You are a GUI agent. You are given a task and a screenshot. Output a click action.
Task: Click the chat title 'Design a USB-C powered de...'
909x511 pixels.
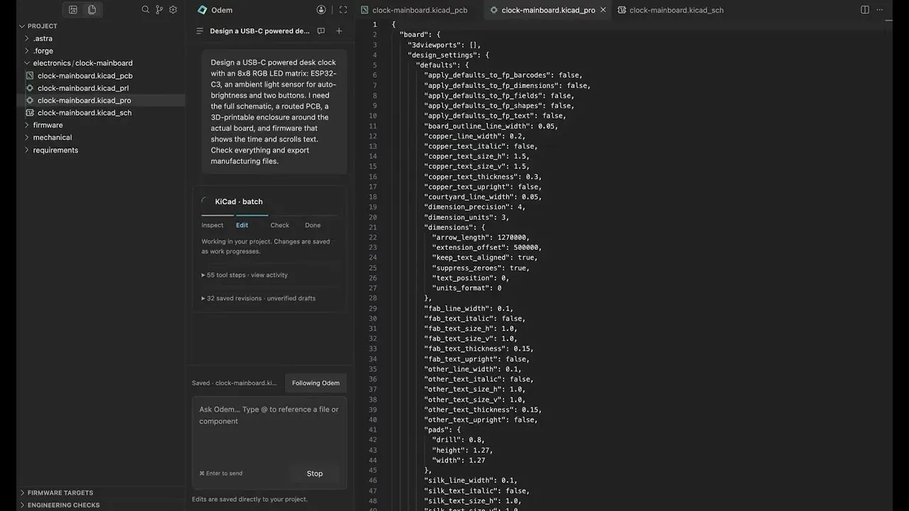point(260,31)
